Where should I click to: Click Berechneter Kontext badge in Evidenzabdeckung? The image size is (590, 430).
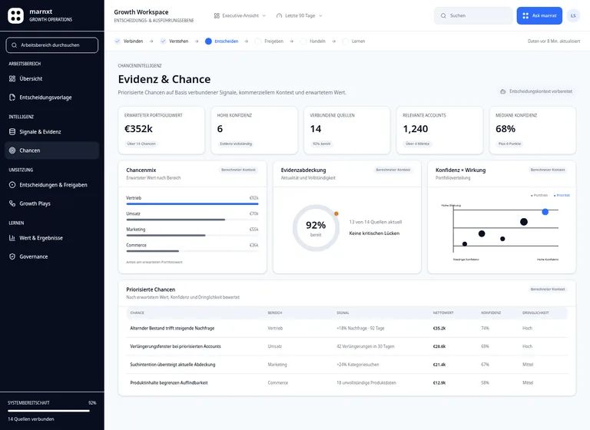coord(393,170)
